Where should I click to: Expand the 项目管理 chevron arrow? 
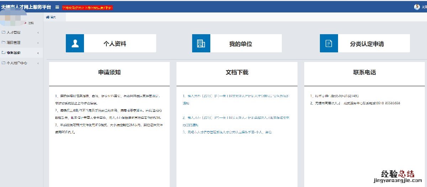pos(38,43)
